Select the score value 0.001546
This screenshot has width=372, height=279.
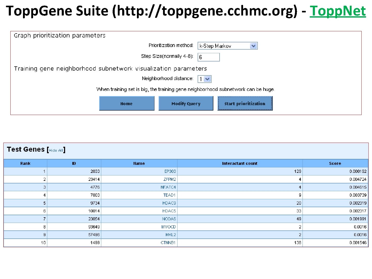358,243
